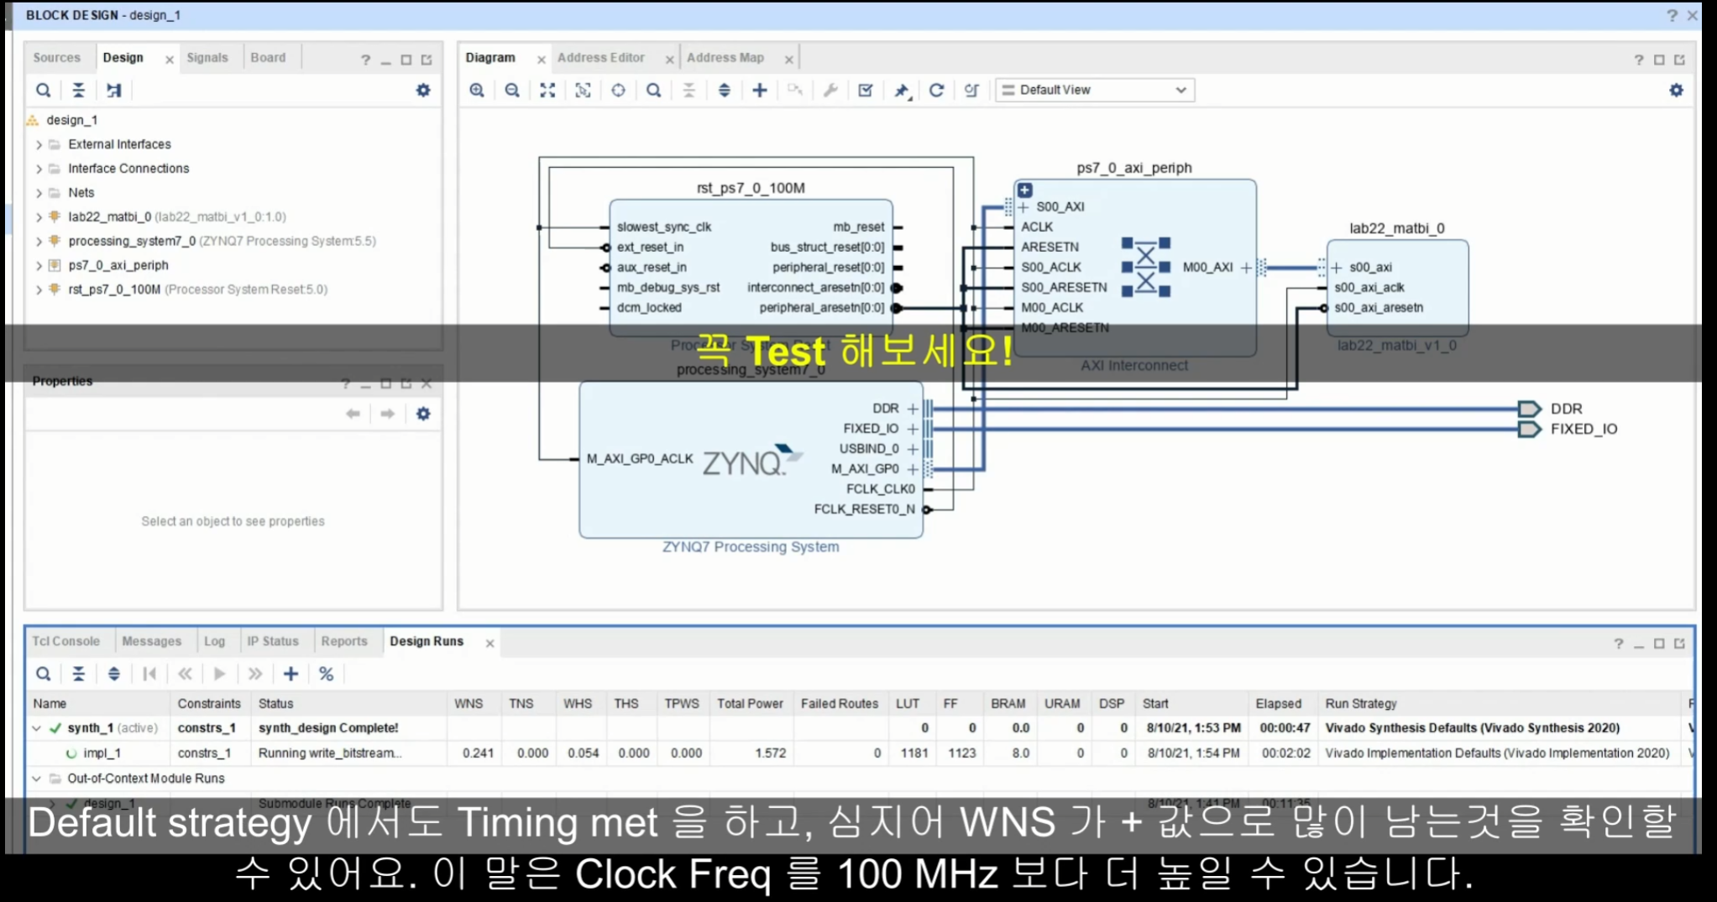
Task: Switch to the Tcl Console tab
Action: (66, 641)
